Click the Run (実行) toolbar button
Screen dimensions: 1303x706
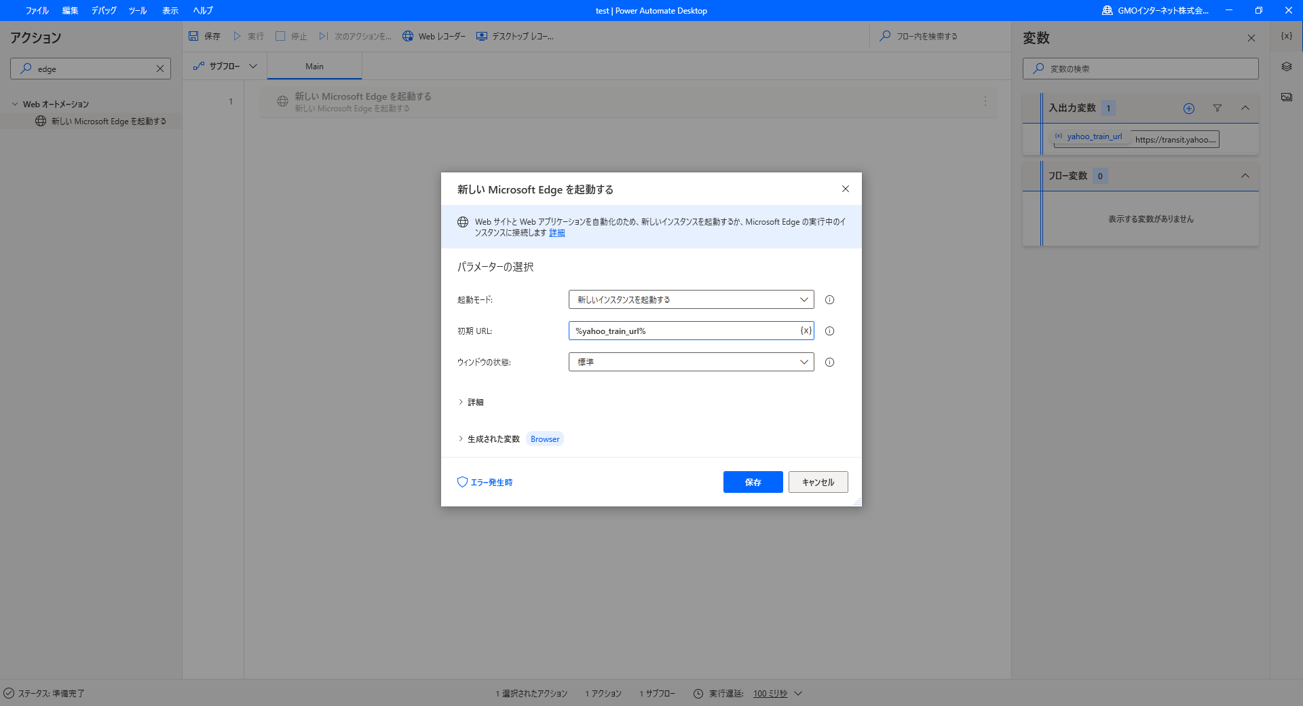tap(248, 36)
